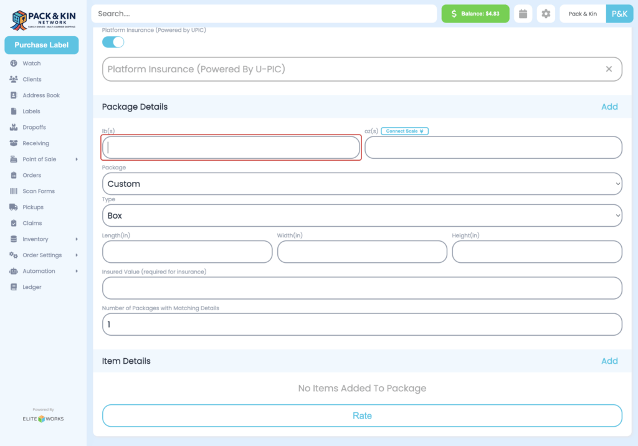Screen dimensions: 638x446
Task: Add an item under Item Details
Action: [x=609, y=361]
